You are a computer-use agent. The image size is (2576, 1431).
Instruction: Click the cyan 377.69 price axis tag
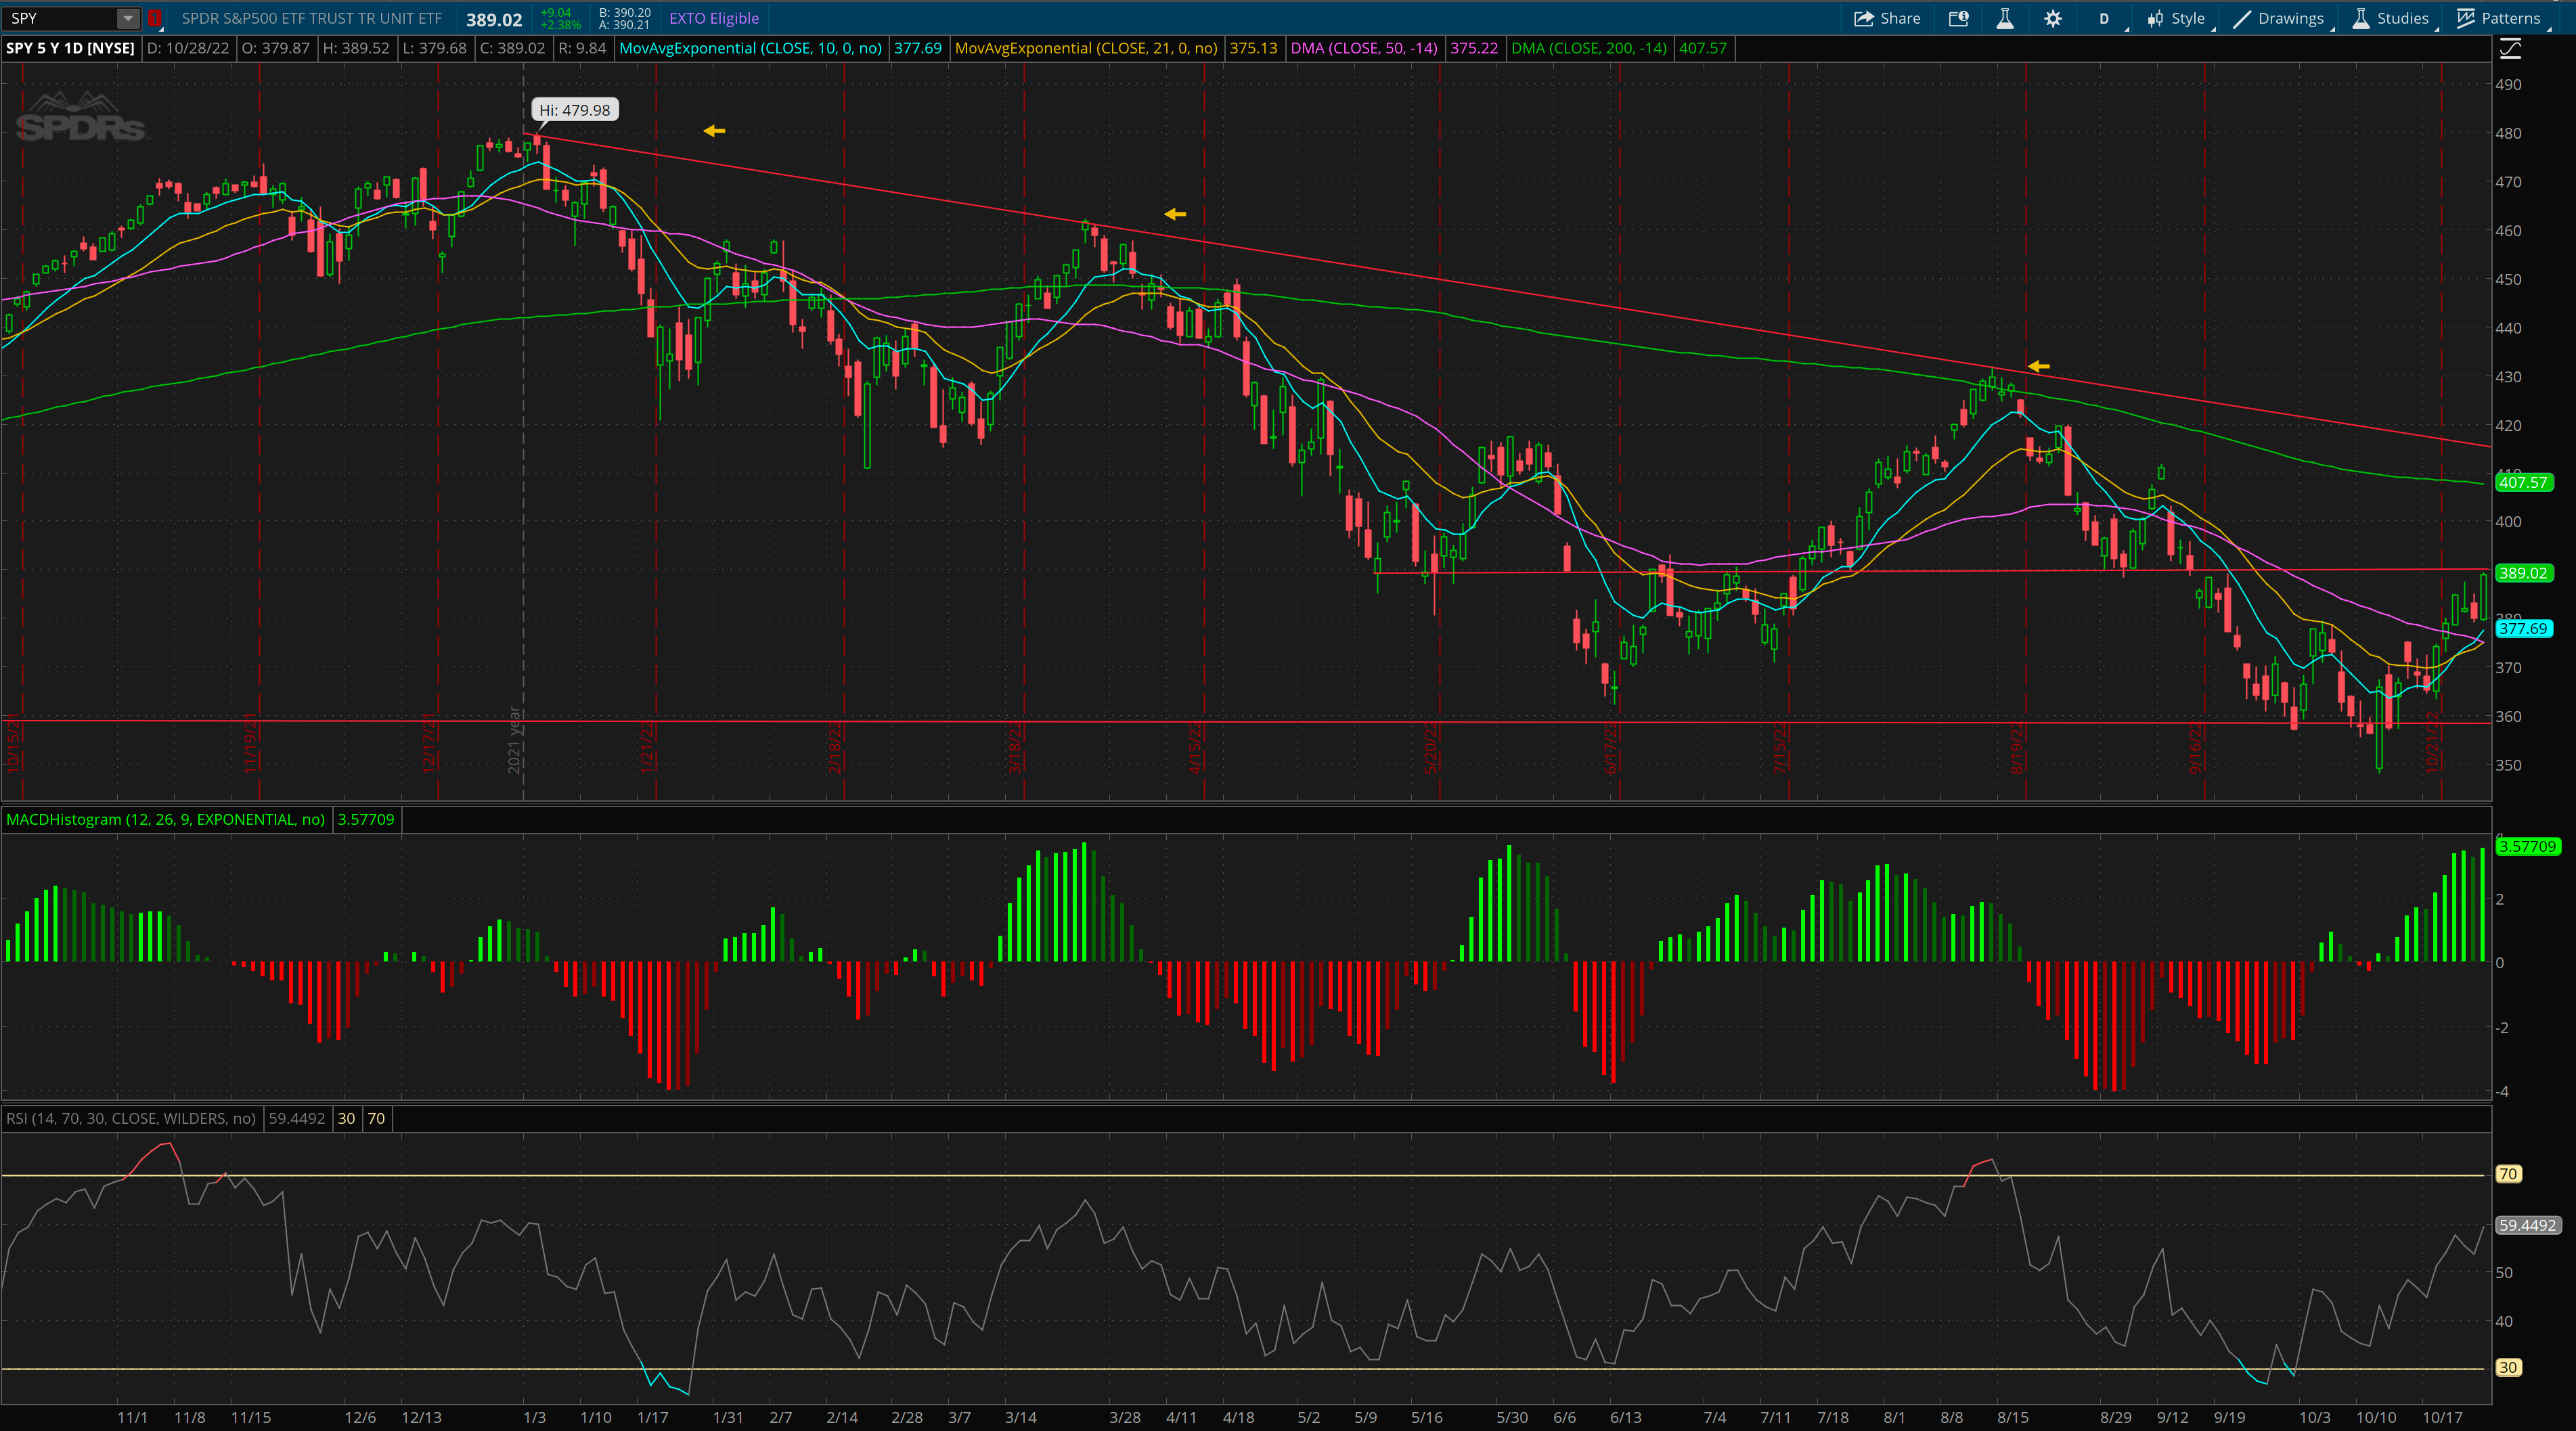coord(2523,629)
